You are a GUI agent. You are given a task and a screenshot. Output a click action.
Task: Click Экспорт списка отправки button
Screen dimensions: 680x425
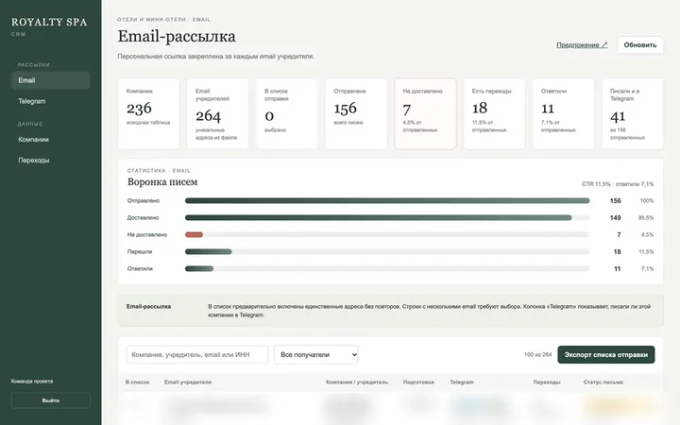point(605,354)
